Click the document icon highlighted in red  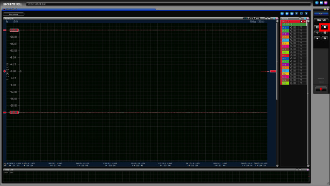point(325,27)
